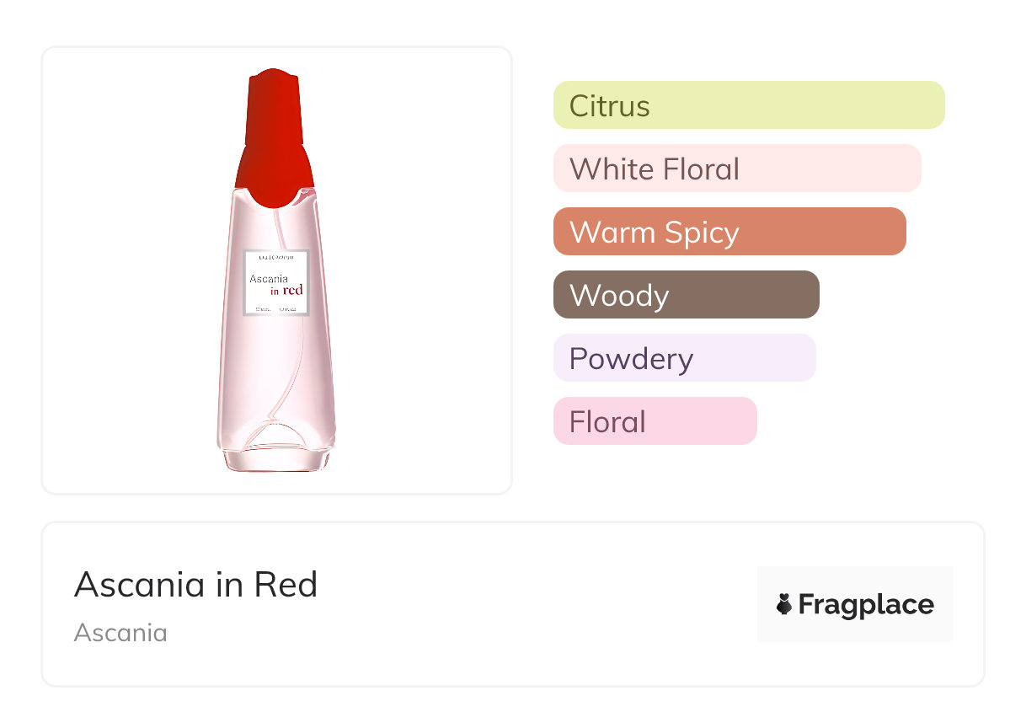Click the Woody label text
This screenshot has width=1026, height=728.
point(619,296)
